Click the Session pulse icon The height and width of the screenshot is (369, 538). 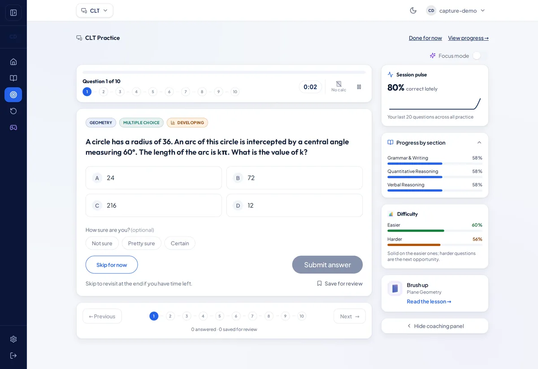pyautogui.click(x=390, y=75)
